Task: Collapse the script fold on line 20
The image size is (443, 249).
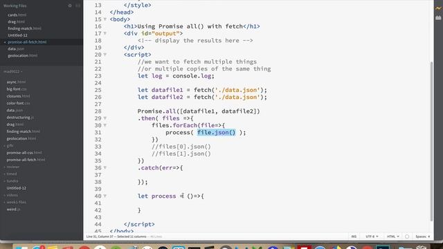Action: (x=105, y=55)
